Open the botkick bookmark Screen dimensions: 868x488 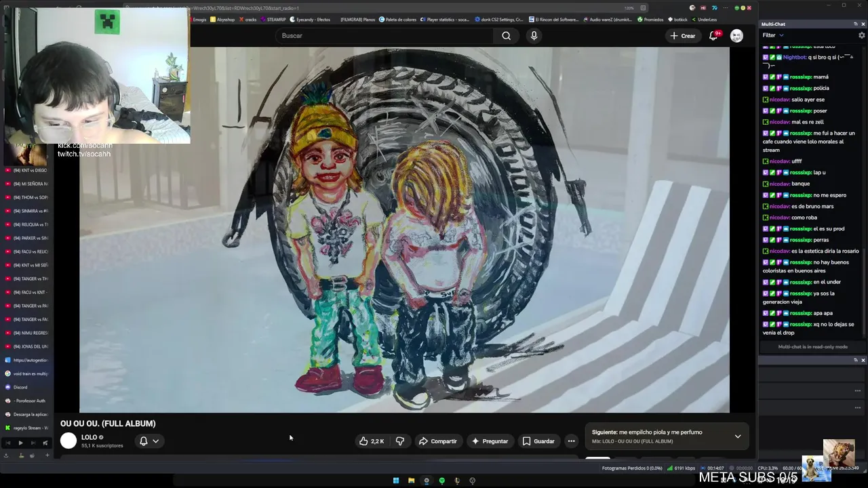pyautogui.click(x=677, y=20)
